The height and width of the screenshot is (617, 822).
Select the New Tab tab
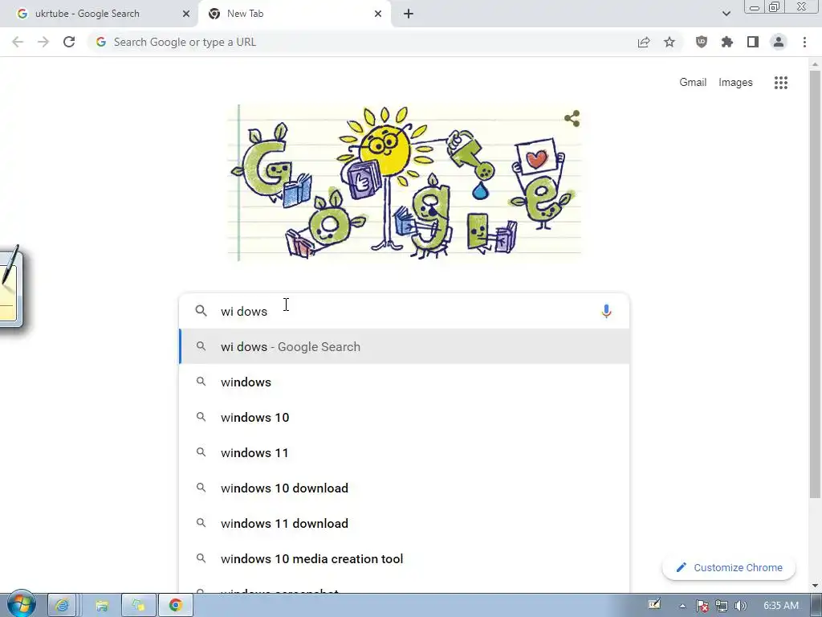click(295, 14)
